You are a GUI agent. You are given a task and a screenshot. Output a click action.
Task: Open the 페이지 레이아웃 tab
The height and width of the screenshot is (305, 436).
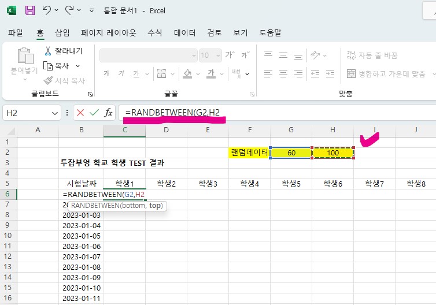pos(109,33)
